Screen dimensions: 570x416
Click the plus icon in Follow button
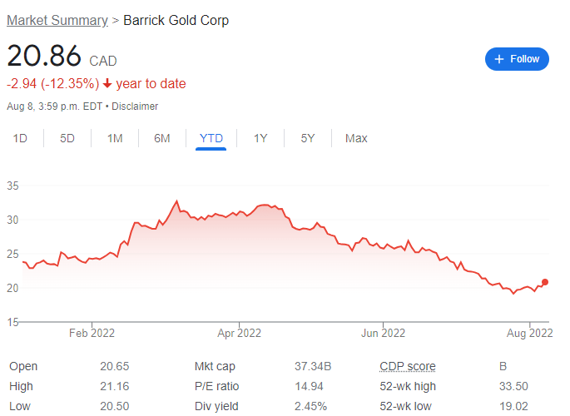pos(499,59)
